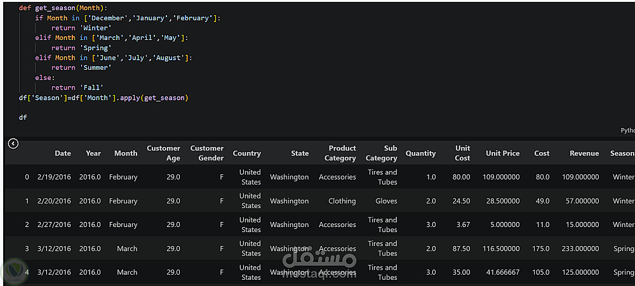The height and width of the screenshot is (286, 635).
Task: Click the circular output collapse arrow icon
Action: [13, 144]
